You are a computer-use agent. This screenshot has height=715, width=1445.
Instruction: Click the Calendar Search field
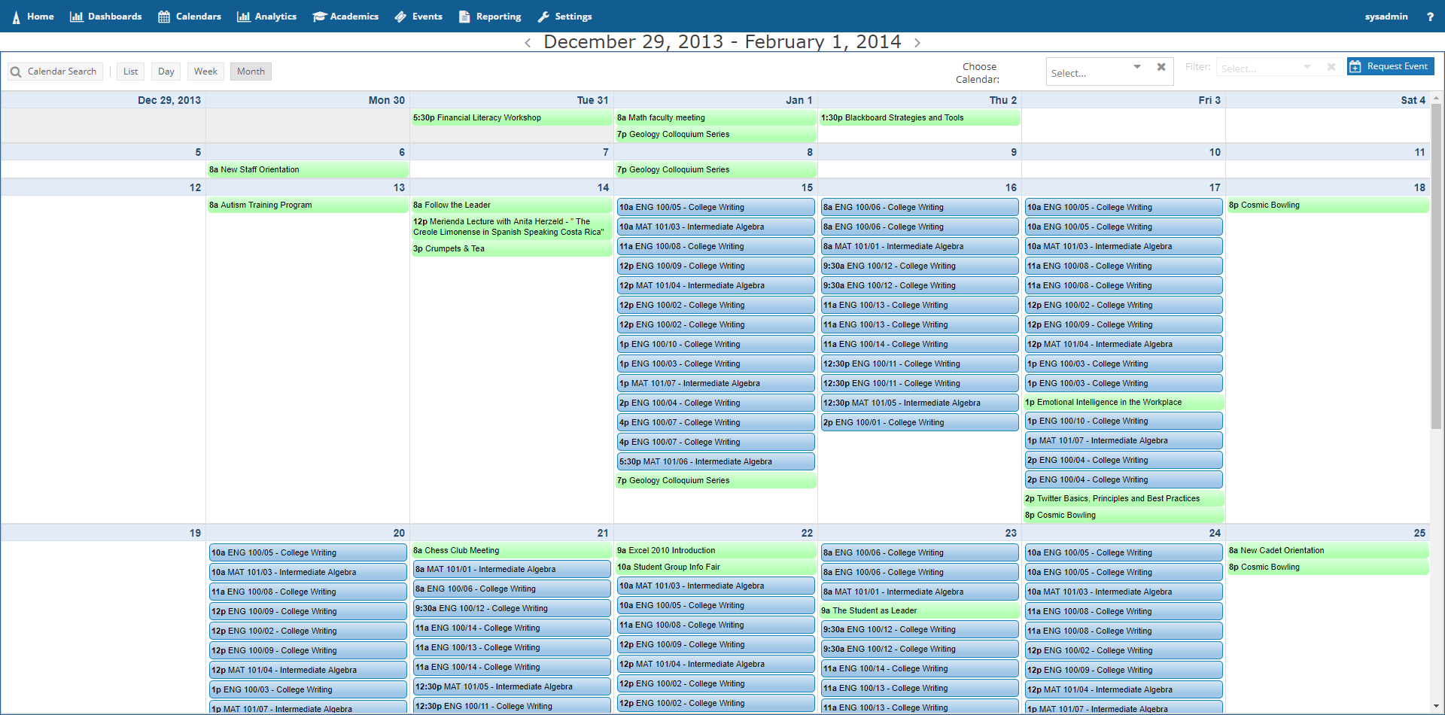[55, 71]
